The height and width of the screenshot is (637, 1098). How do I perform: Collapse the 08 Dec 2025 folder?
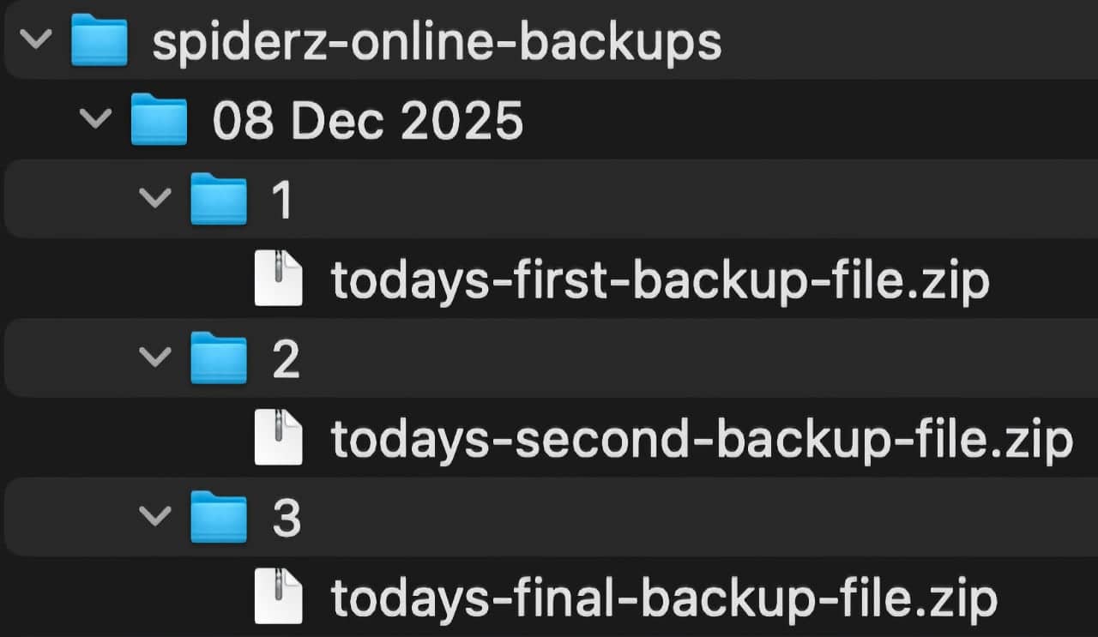[96, 120]
